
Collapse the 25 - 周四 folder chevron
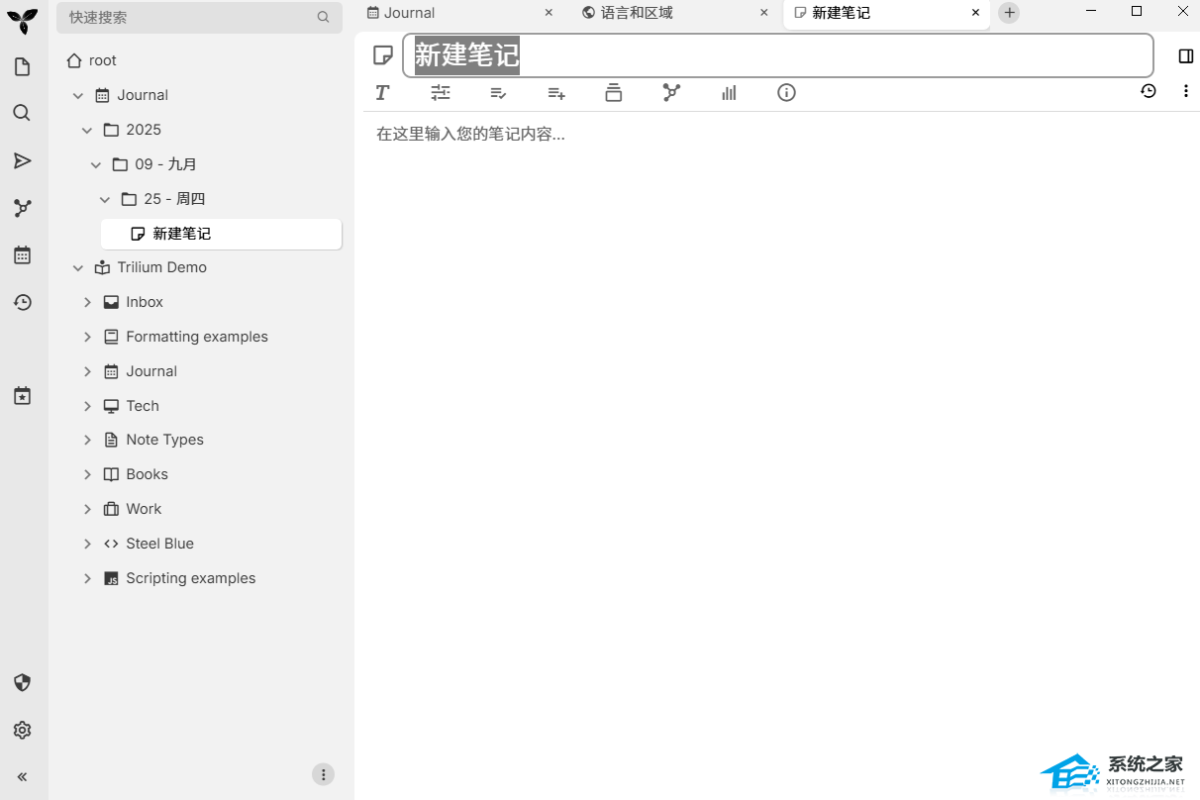(105, 199)
